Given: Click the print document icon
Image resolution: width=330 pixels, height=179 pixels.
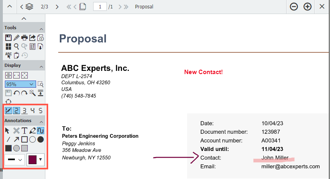Looking at the screenshot, I should 24,38.
